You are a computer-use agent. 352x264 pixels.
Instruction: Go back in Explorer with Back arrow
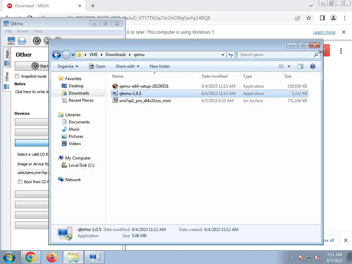tap(56, 55)
